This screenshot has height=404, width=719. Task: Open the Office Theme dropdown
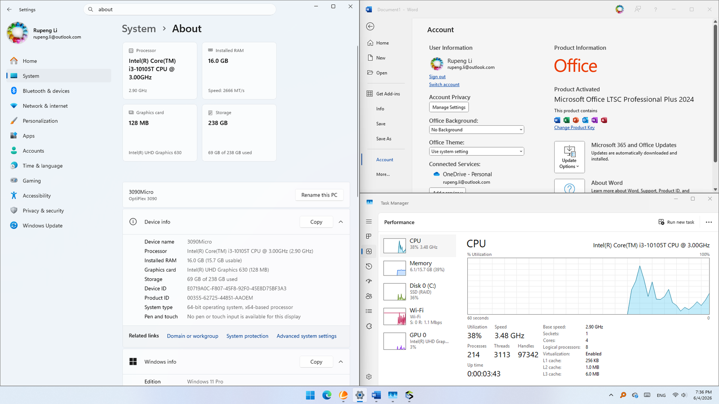476,151
